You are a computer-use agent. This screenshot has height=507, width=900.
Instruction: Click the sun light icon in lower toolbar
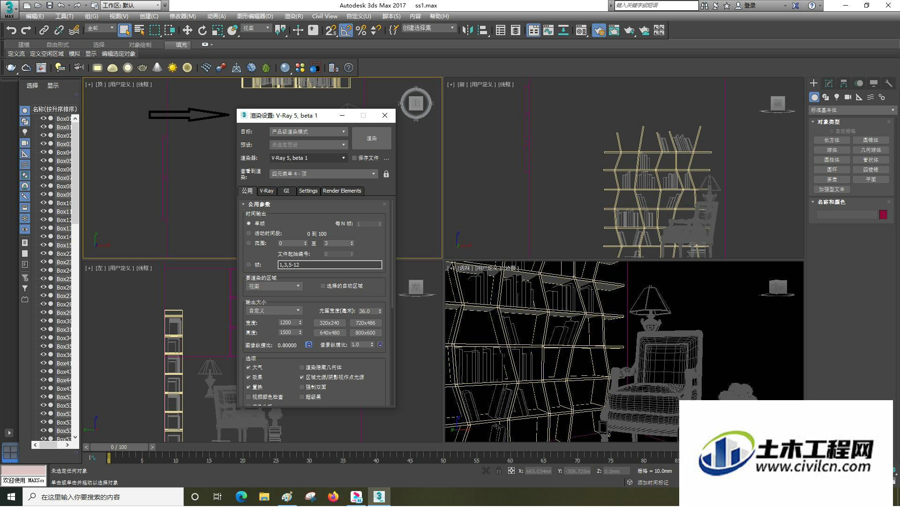[x=172, y=68]
